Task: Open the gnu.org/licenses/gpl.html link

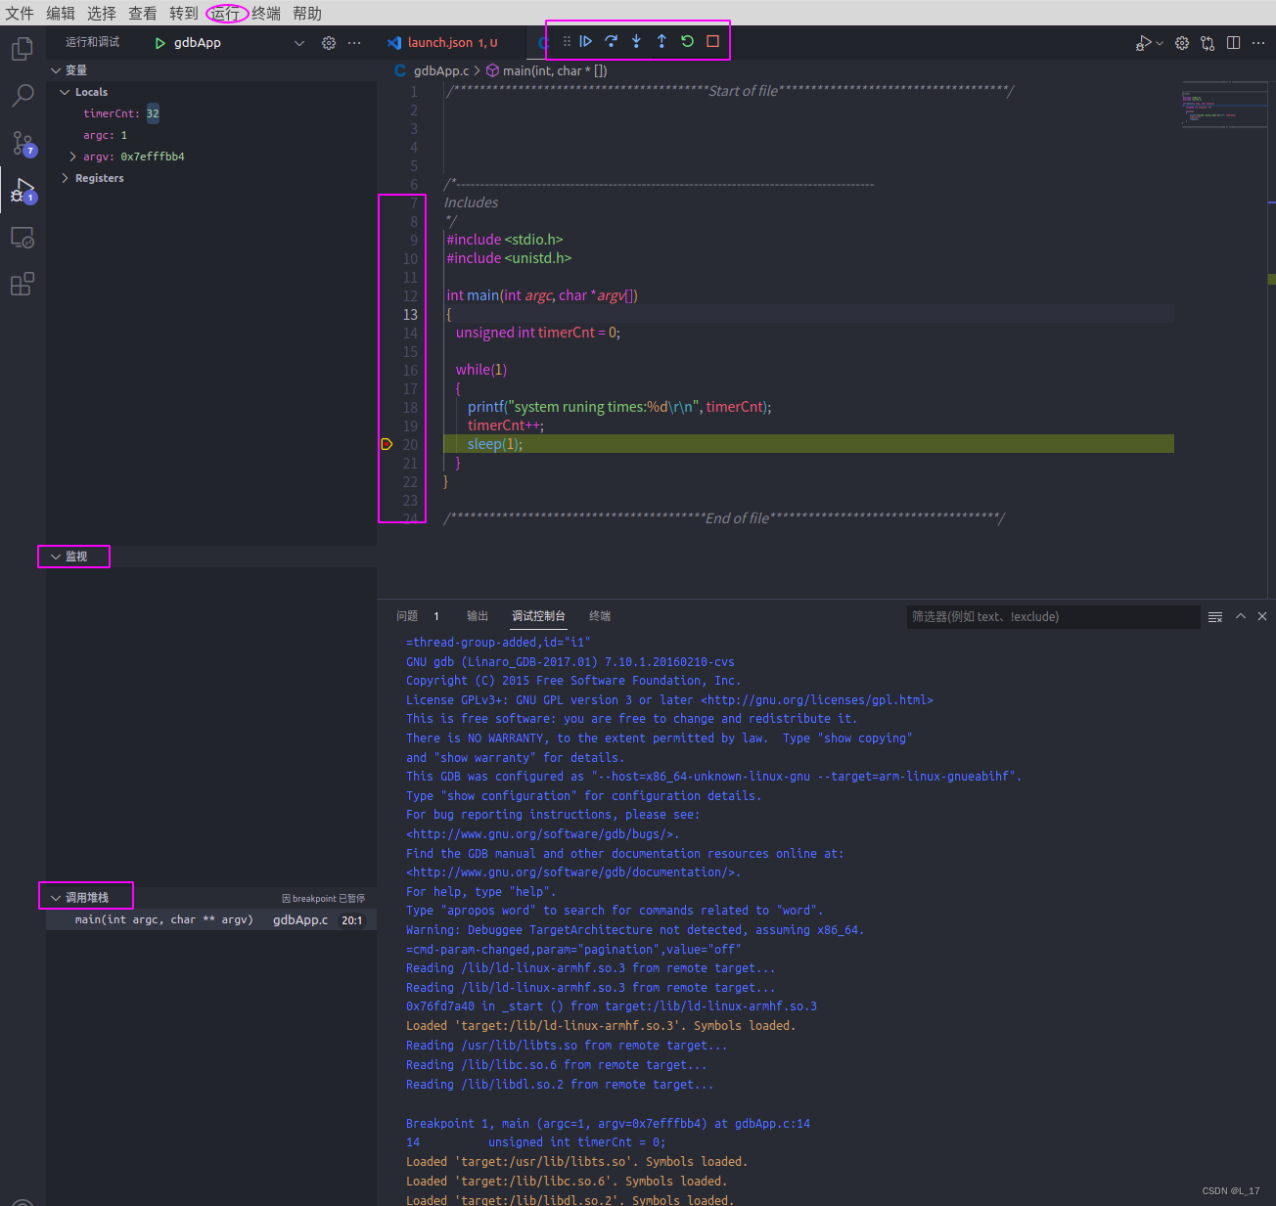Action: tap(816, 700)
